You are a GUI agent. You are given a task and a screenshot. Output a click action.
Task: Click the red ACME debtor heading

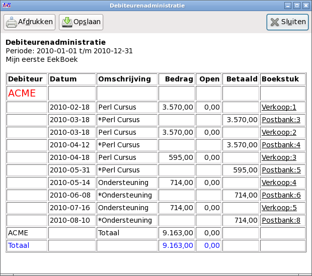coord(22,93)
